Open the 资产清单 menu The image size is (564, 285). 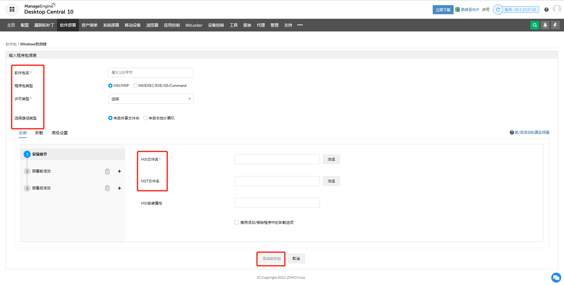[89, 25]
